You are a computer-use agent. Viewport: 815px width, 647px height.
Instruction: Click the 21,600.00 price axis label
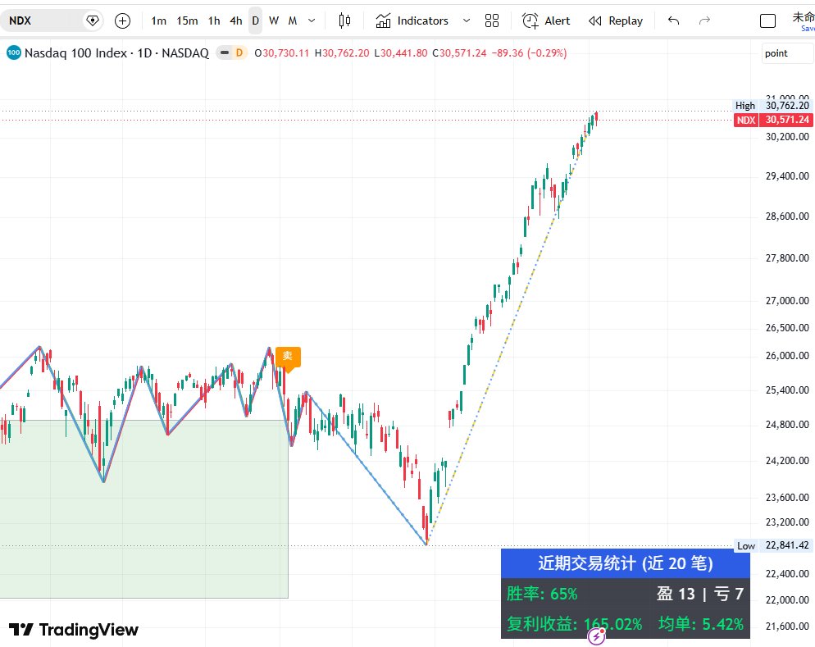[x=787, y=626]
